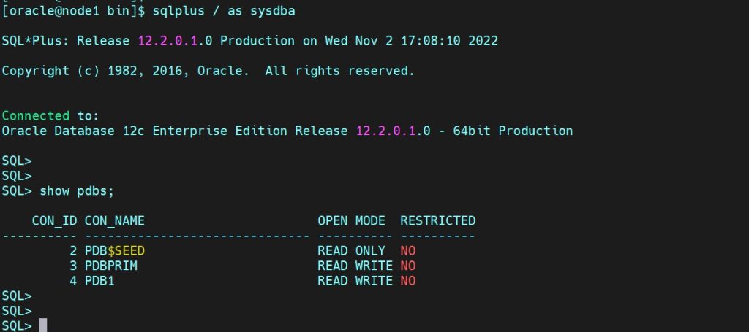The image size is (749, 332).
Task: Click the RESTRICTED column header
Action: coord(437,220)
